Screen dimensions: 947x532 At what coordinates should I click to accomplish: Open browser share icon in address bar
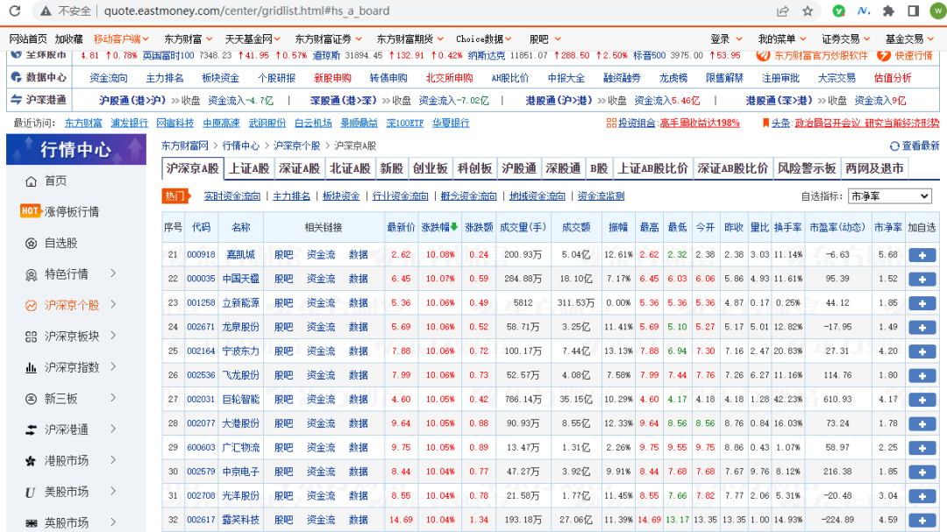tap(783, 11)
